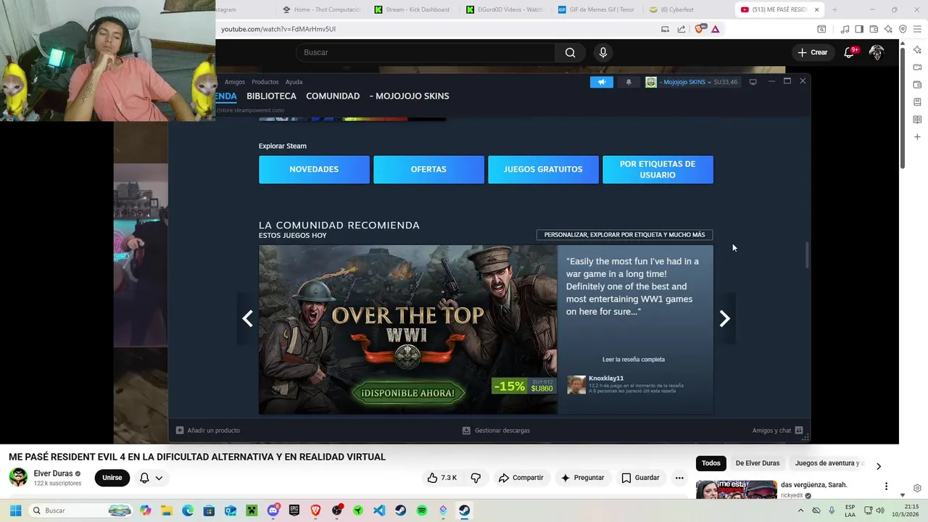
Task: Open Brave Leo AI sparkle icon in toolbar
Action: point(888,29)
